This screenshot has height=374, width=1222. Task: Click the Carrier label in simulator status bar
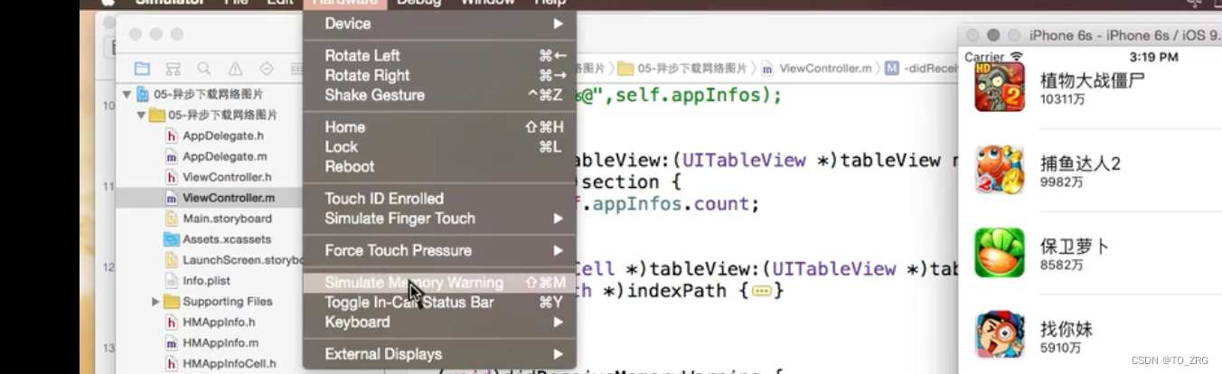click(984, 57)
